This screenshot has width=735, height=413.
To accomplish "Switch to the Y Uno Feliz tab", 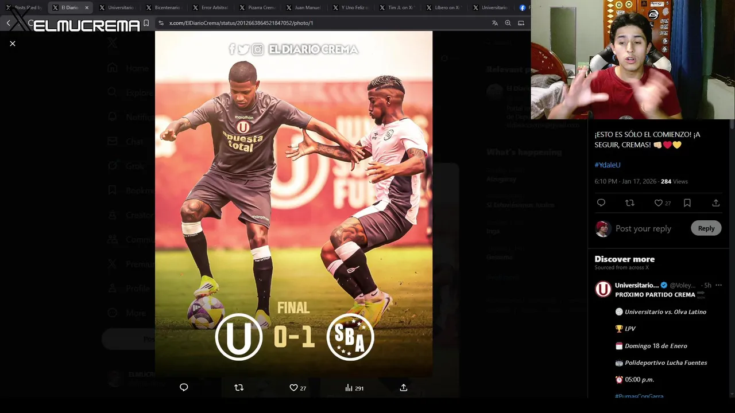I will click(350, 7).
